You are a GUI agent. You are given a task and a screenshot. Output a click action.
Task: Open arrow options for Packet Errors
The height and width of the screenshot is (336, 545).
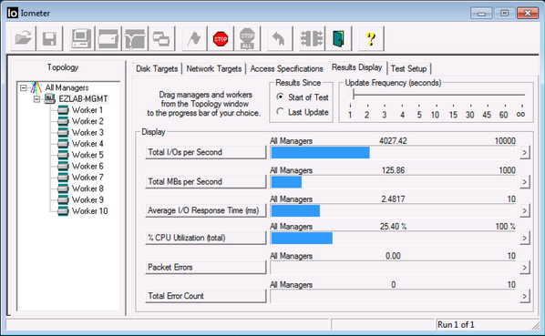pos(524,268)
